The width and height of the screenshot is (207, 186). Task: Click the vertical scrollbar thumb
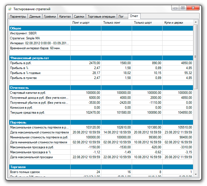coord(195,56)
